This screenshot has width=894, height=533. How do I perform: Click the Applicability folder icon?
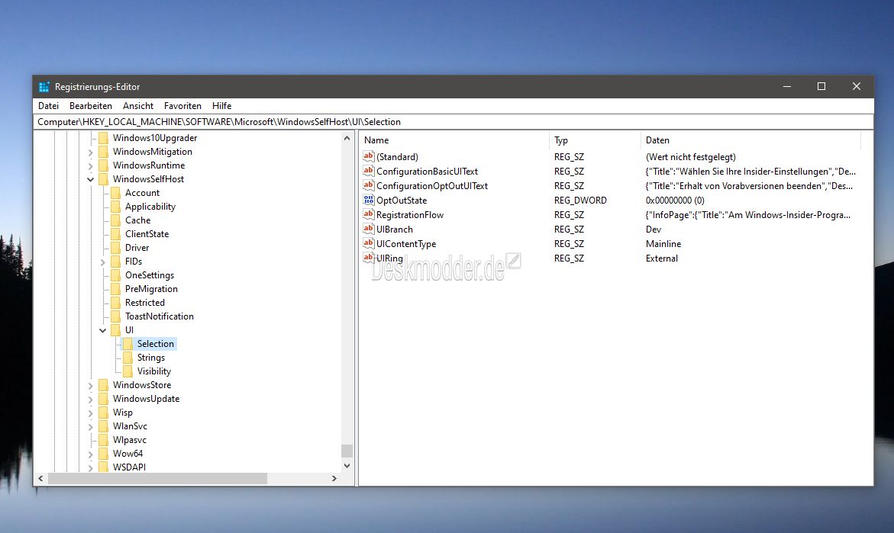(116, 206)
